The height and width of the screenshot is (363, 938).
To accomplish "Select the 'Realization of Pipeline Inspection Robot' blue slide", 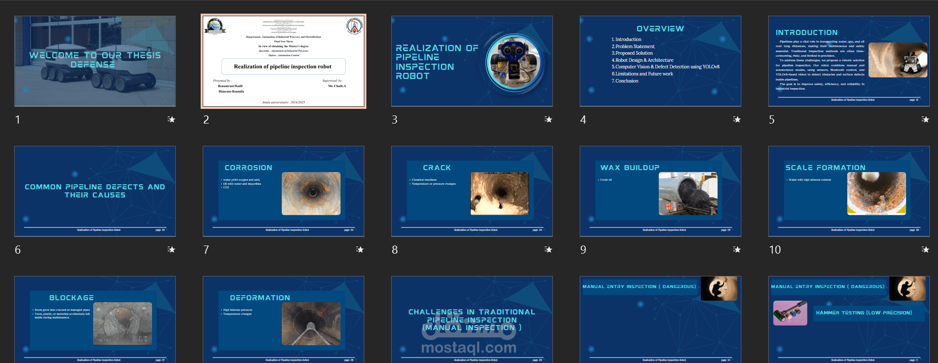I will 472,61.
